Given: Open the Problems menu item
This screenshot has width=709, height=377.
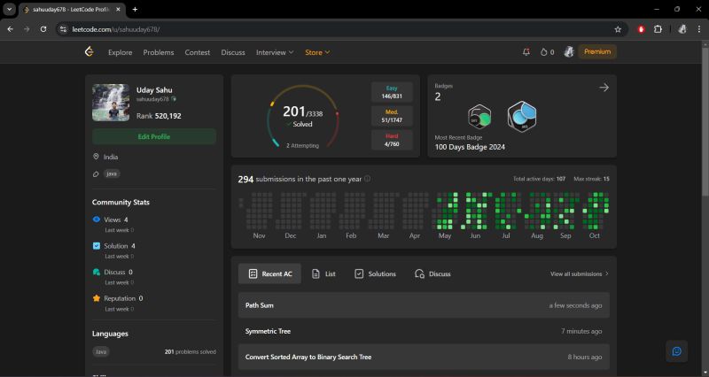Looking at the screenshot, I should point(159,52).
